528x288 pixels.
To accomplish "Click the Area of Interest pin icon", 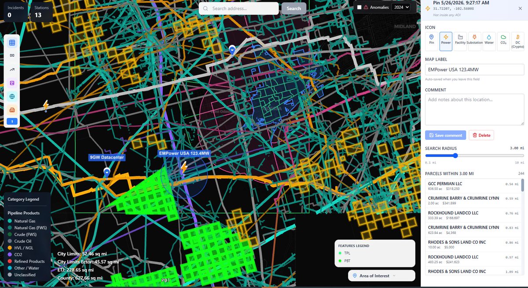I will pos(355,276).
